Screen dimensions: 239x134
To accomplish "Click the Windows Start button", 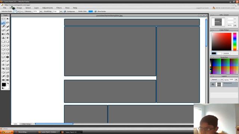I will tap(7, 132).
